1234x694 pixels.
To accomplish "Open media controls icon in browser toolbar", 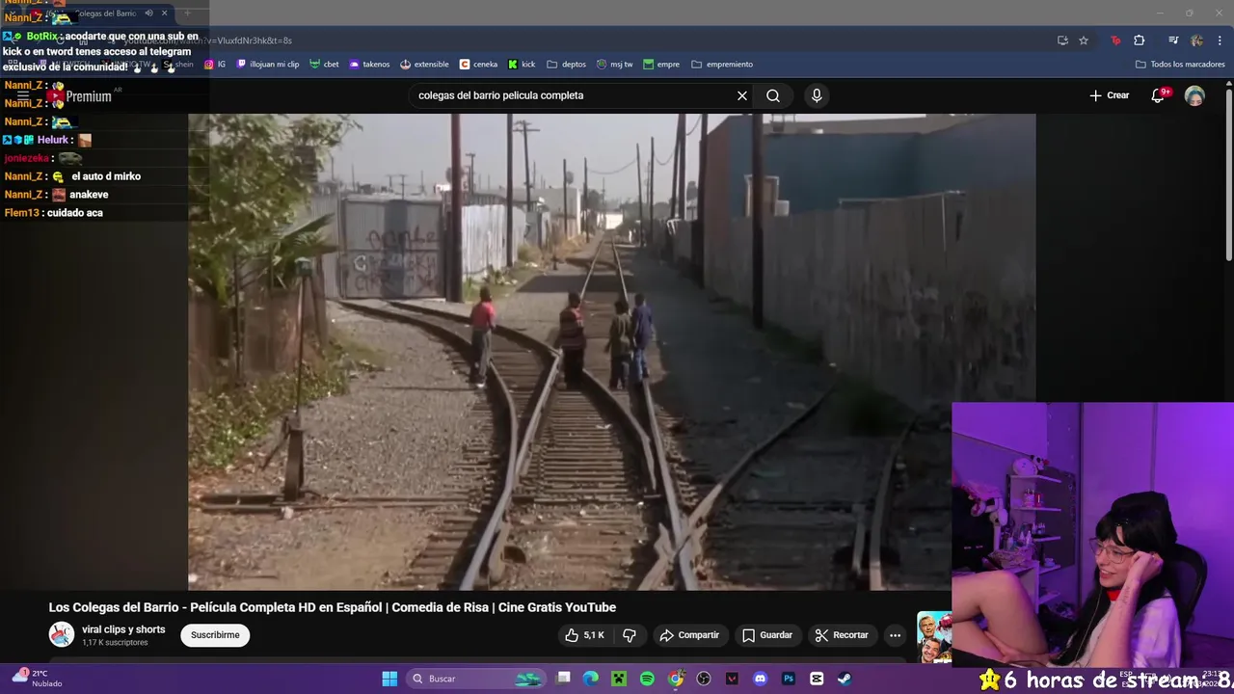I will (x=1173, y=40).
